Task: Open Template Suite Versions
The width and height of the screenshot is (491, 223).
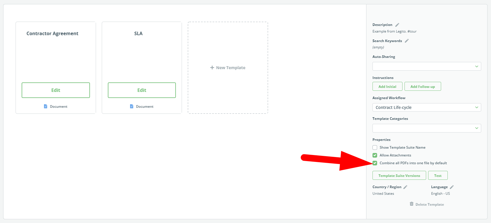Action: 399,175
